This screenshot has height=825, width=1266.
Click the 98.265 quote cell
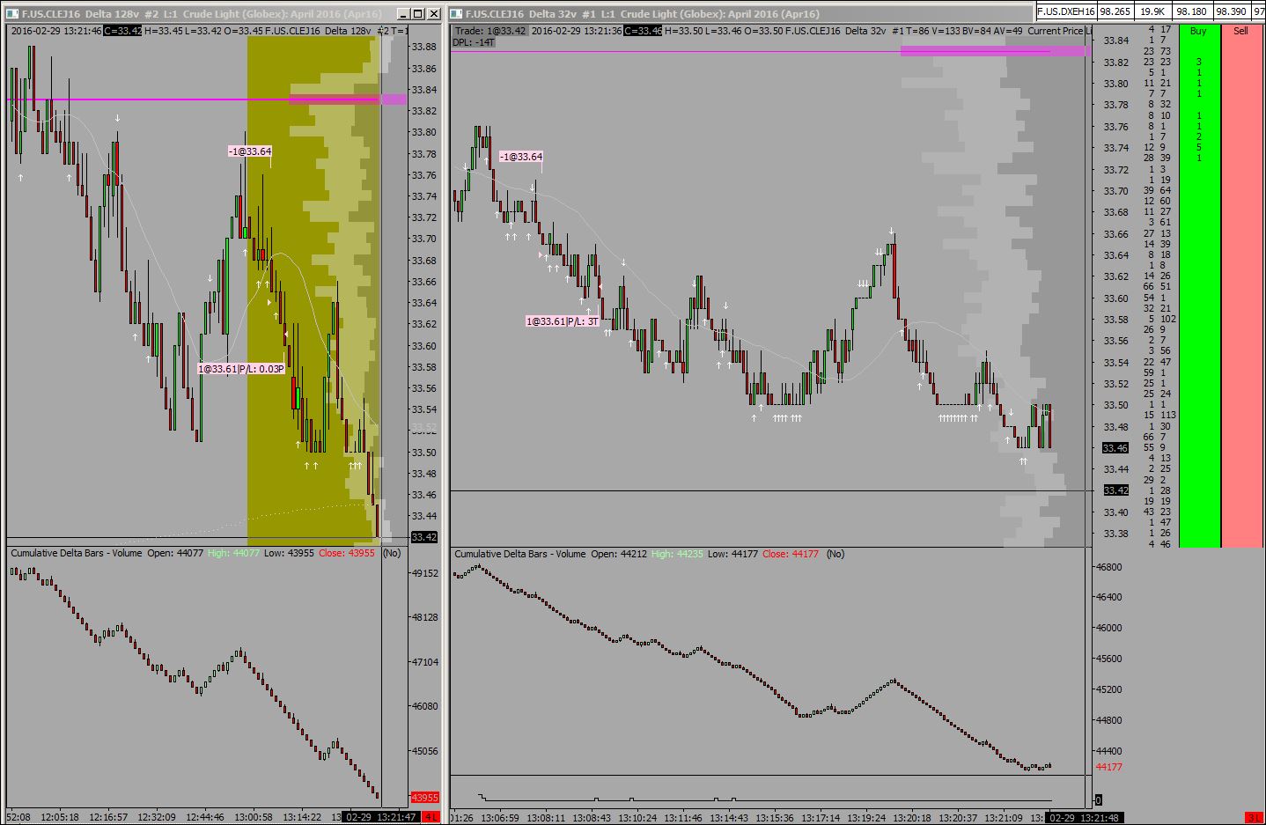click(x=1115, y=11)
